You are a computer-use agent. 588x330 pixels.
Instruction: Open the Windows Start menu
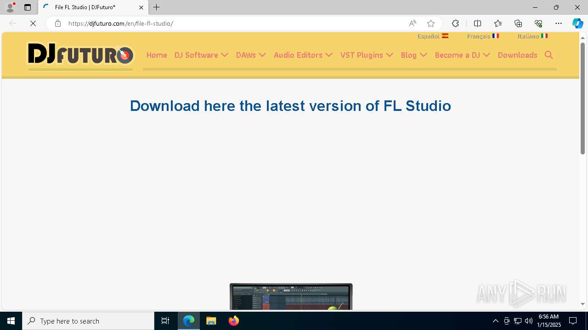tap(11, 321)
